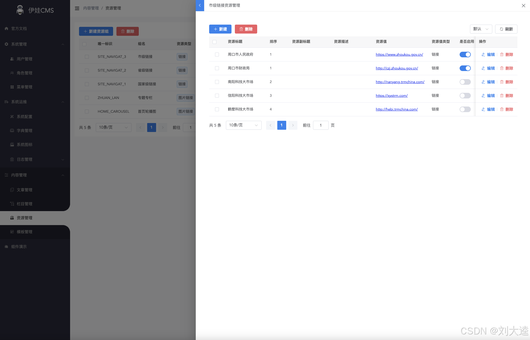Viewport: 530px width, 340px height.
Task: Click the 新建 button in the drawer
Action: pos(220,29)
